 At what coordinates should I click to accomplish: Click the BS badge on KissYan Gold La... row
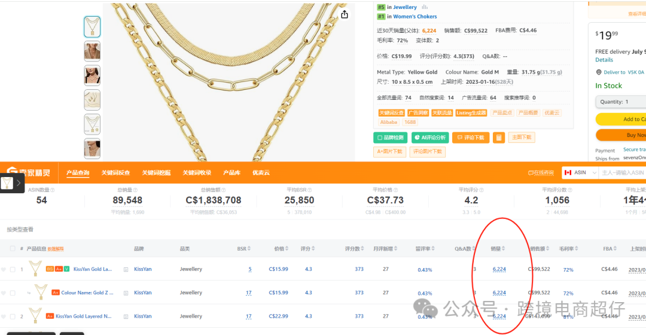pyautogui.click(x=50, y=269)
